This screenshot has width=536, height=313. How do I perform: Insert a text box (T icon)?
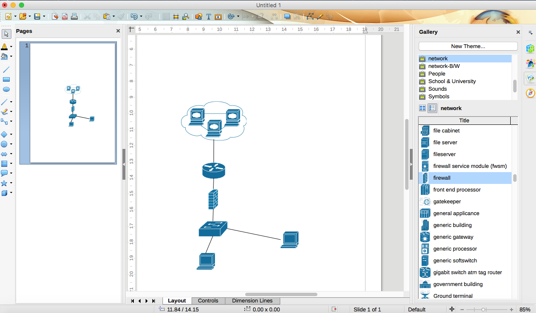(208, 16)
